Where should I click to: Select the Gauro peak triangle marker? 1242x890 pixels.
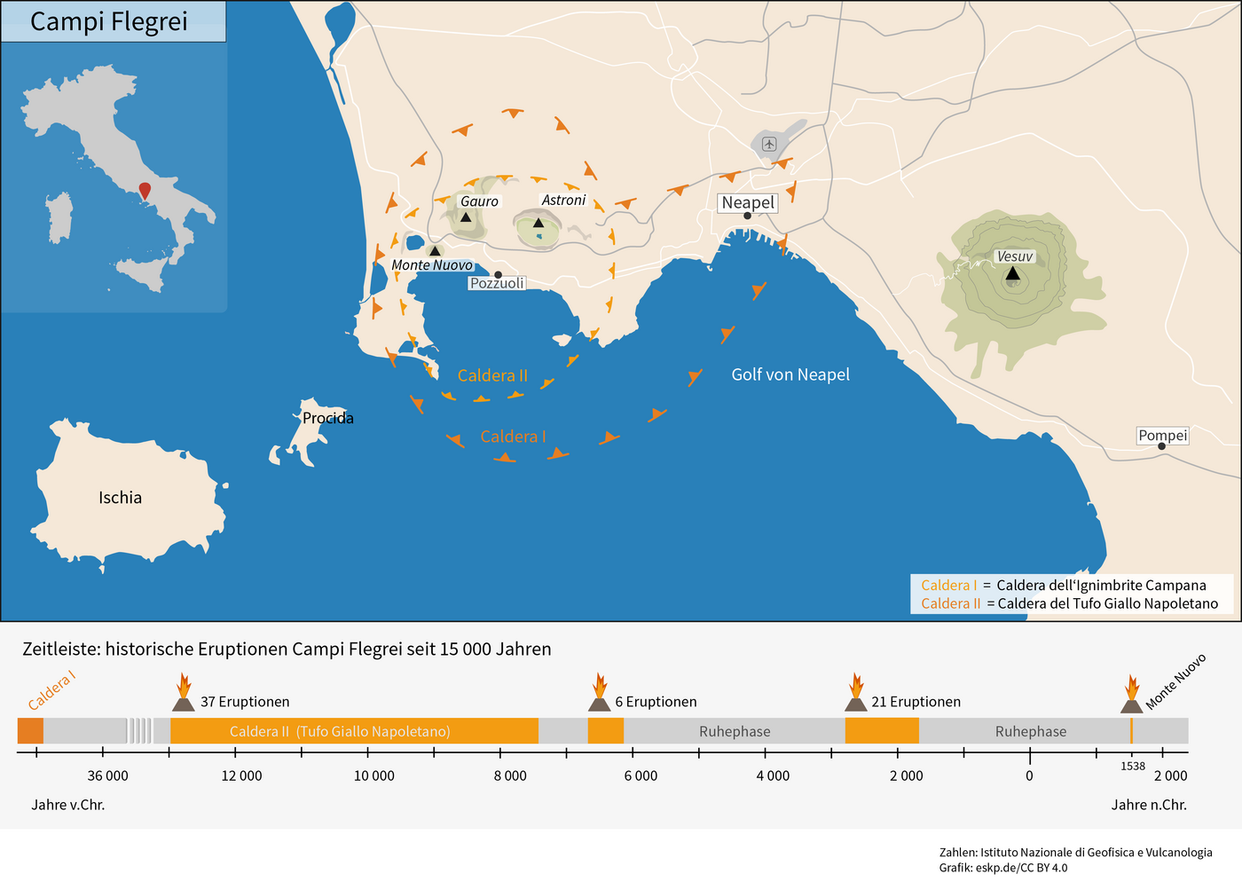[x=466, y=217]
